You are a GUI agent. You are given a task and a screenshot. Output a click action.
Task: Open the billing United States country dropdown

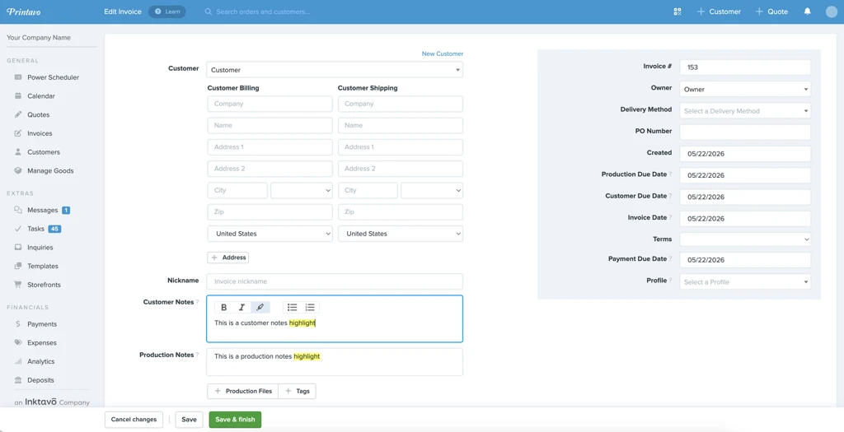(x=270, y=234)
